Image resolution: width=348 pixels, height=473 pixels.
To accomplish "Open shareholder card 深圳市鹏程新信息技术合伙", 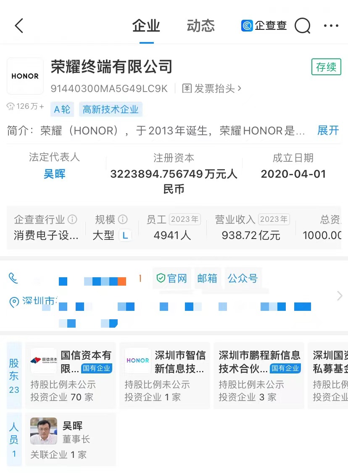I will click(x=259, y=376).
